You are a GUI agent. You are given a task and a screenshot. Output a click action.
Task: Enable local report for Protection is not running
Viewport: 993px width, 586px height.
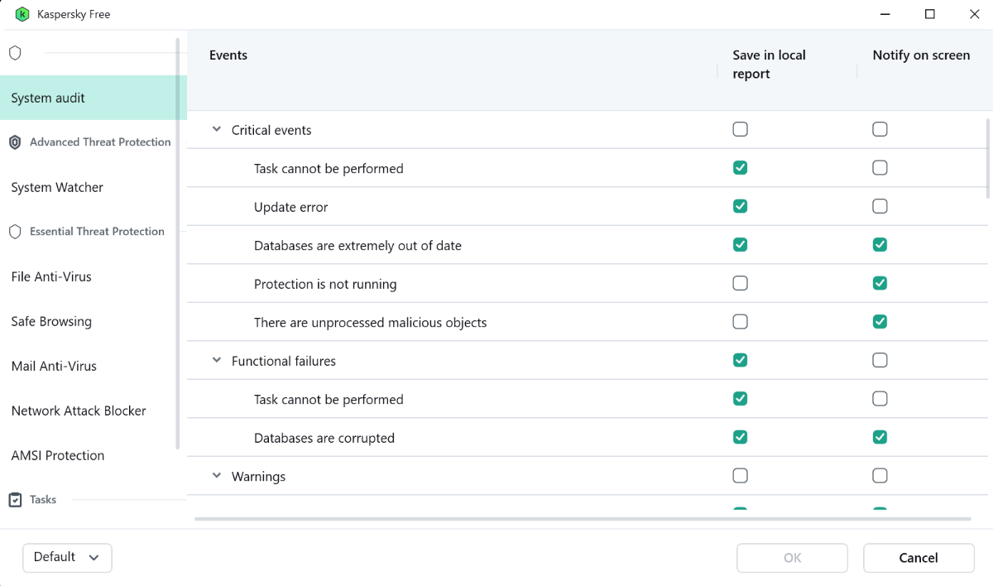pos(740,283)
